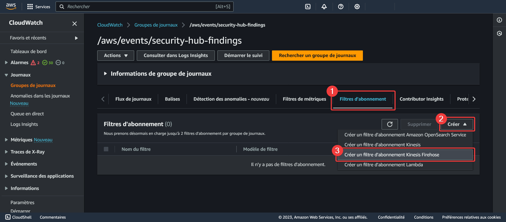Collapse the Journaux section
This screenshot has width=506, height=222.
[6, 75]
